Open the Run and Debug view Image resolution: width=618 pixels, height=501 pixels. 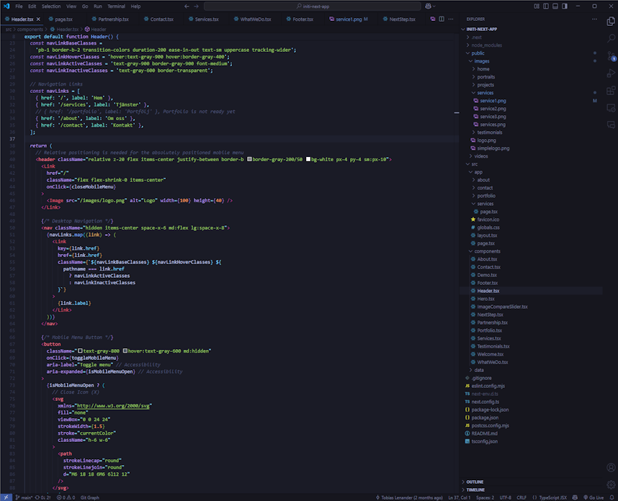point(611,73)
